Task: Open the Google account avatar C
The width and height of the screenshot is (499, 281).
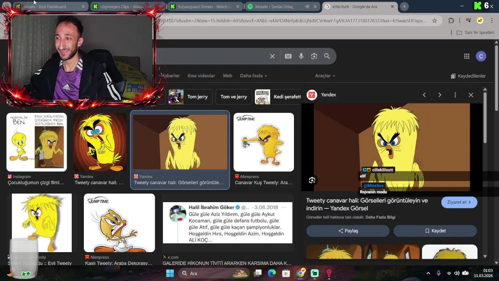Action: [x=481, y=56]
